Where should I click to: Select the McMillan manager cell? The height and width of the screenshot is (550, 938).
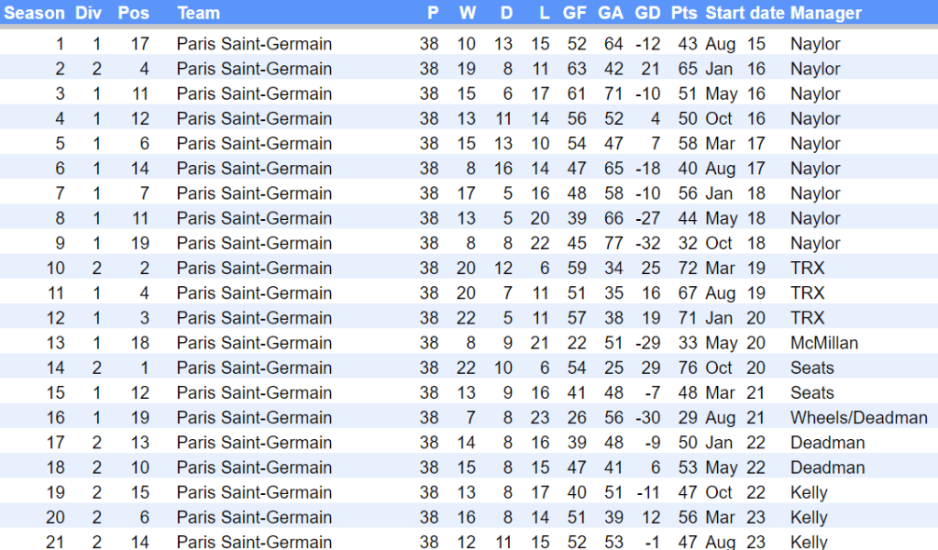click(824, 343)
